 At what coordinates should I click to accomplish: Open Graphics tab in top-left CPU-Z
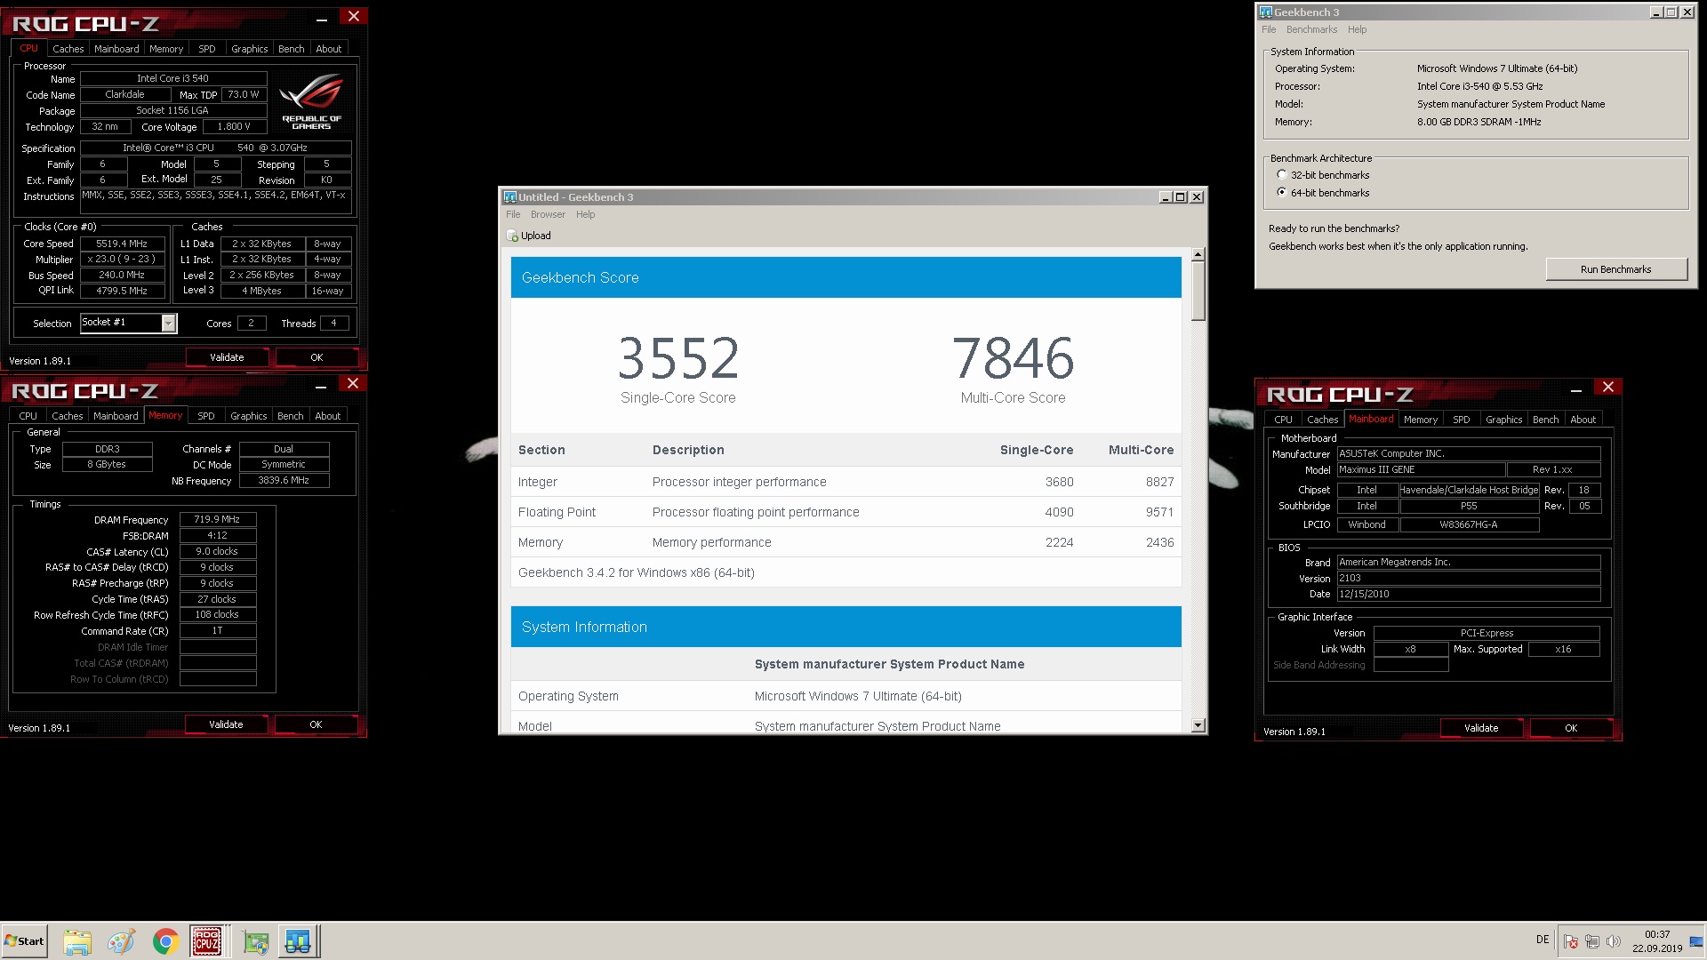(x=249, y=49)
